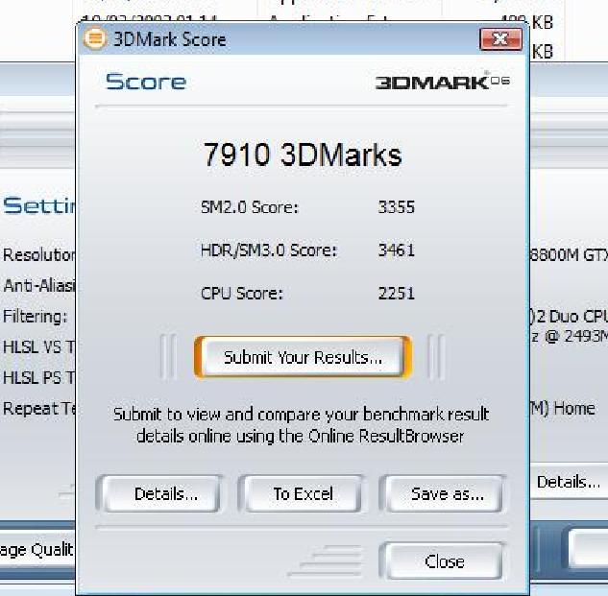Image resolution: width=608 pixels, height=596 pixels.
Task: Click the Close button in Score dialog
Action: tap(443, 561)
